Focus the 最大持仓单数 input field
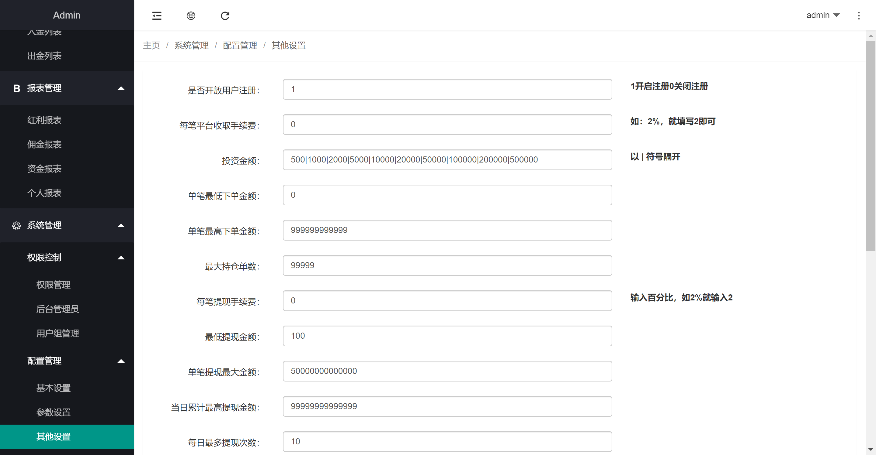This screenshot has height=455, width=876. point(447,265)
